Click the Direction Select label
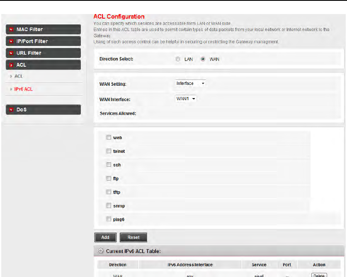The image size is (347, 277). pyautogui.click(x=116, y=59)
